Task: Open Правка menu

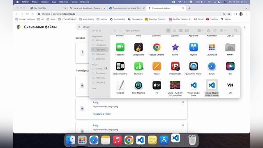Action: pos(45,2)
